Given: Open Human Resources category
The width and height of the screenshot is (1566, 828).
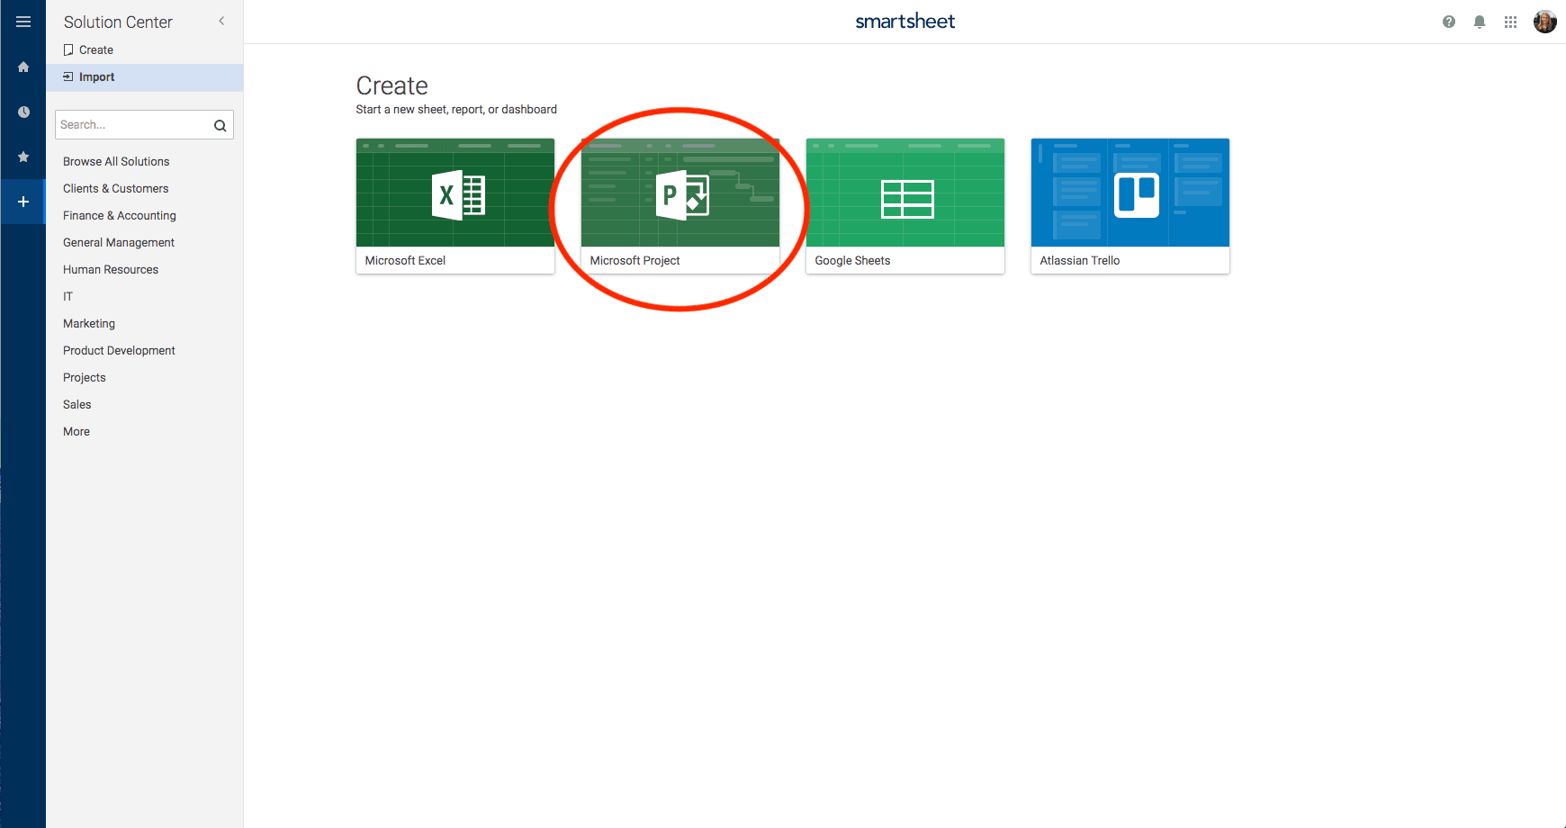Looking at the screenshot, I should 111,270.
